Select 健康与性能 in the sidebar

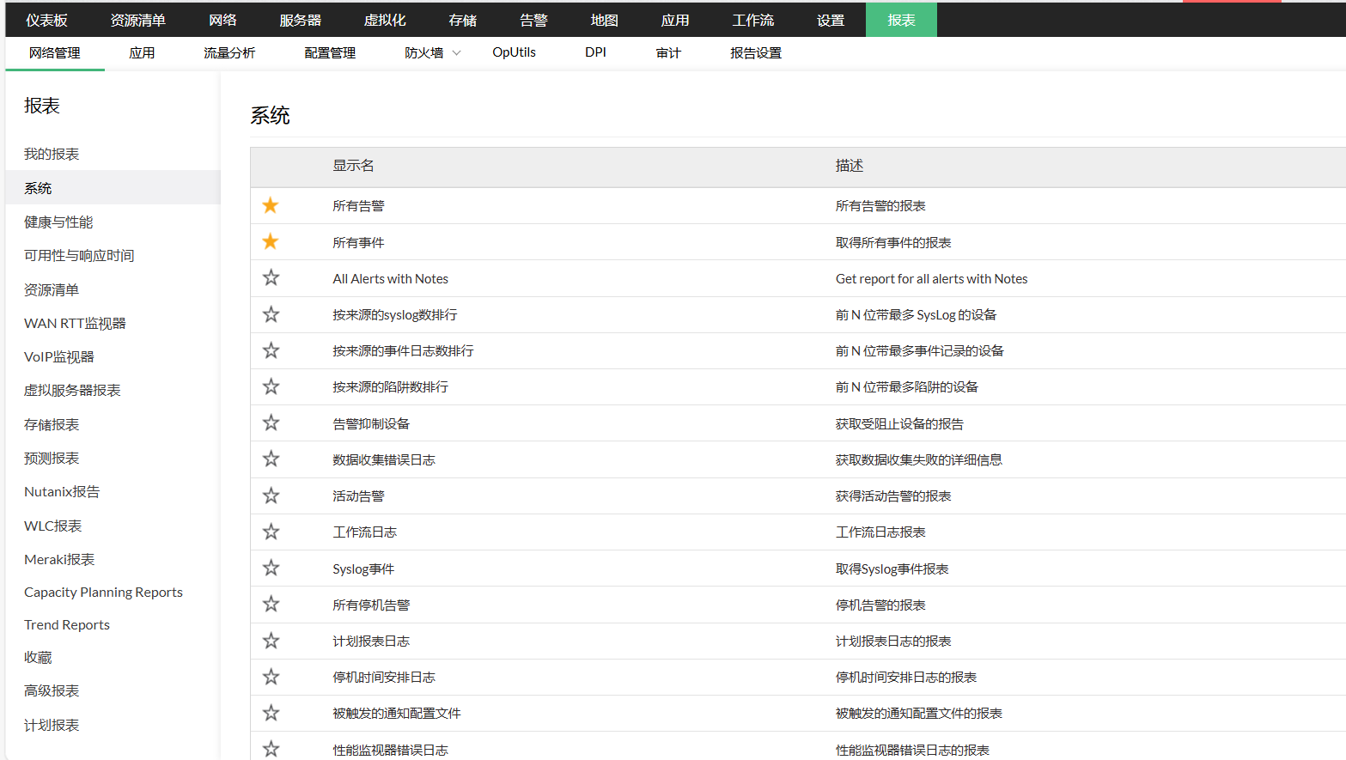point(58,222)
